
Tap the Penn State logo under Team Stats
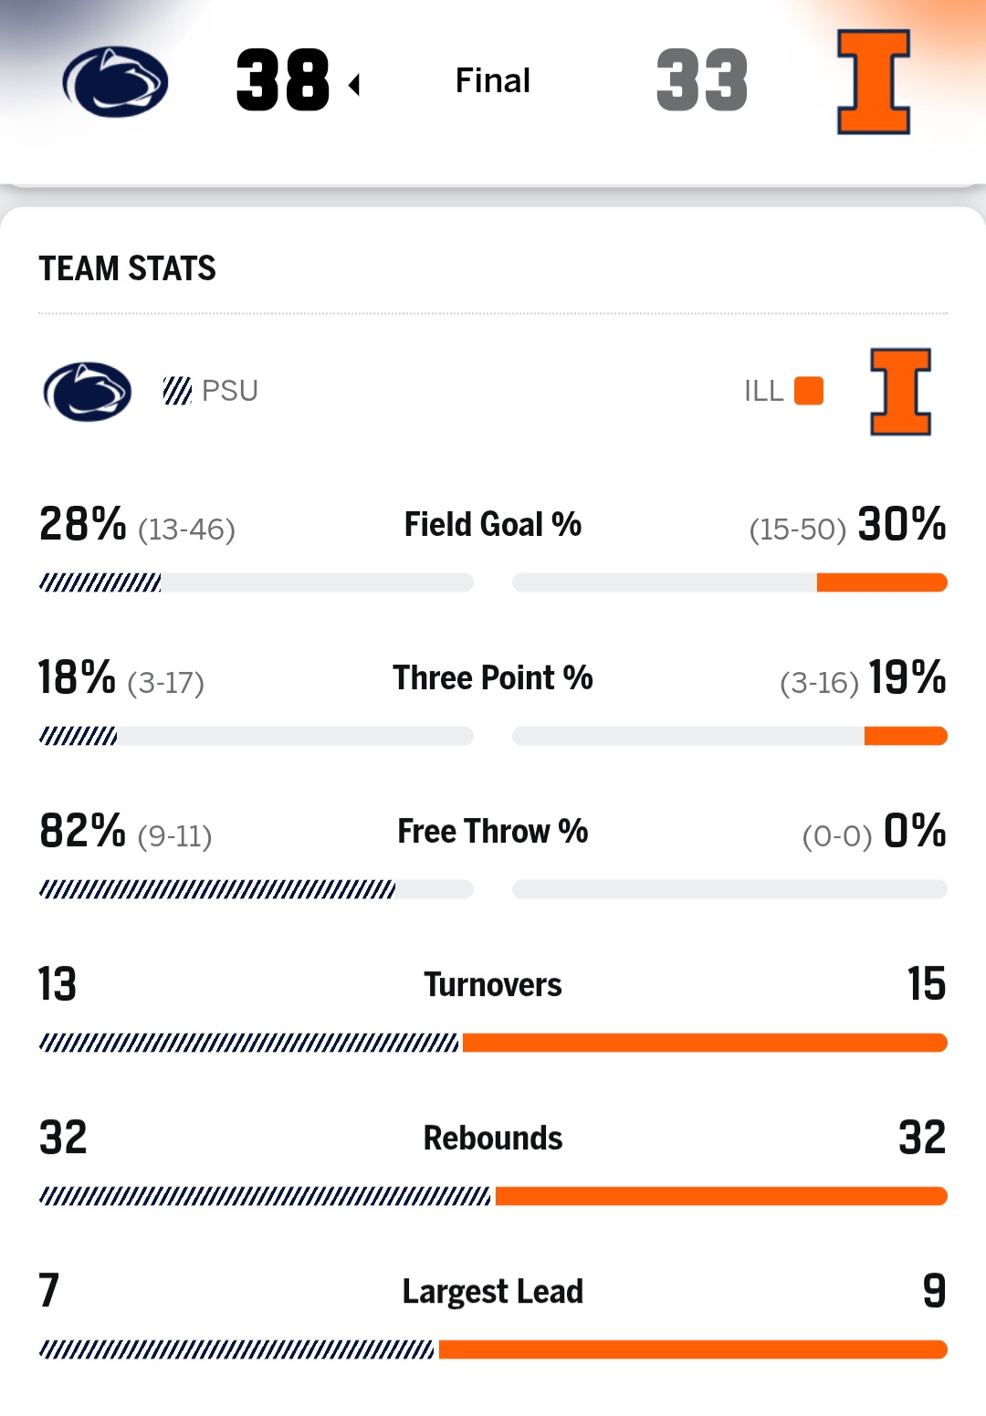88,392
